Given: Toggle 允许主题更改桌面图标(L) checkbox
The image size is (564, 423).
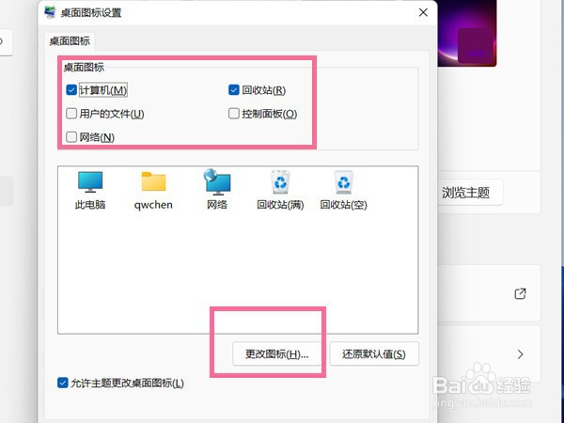Looking at the screenshot, I should click(x=63, y=383).
